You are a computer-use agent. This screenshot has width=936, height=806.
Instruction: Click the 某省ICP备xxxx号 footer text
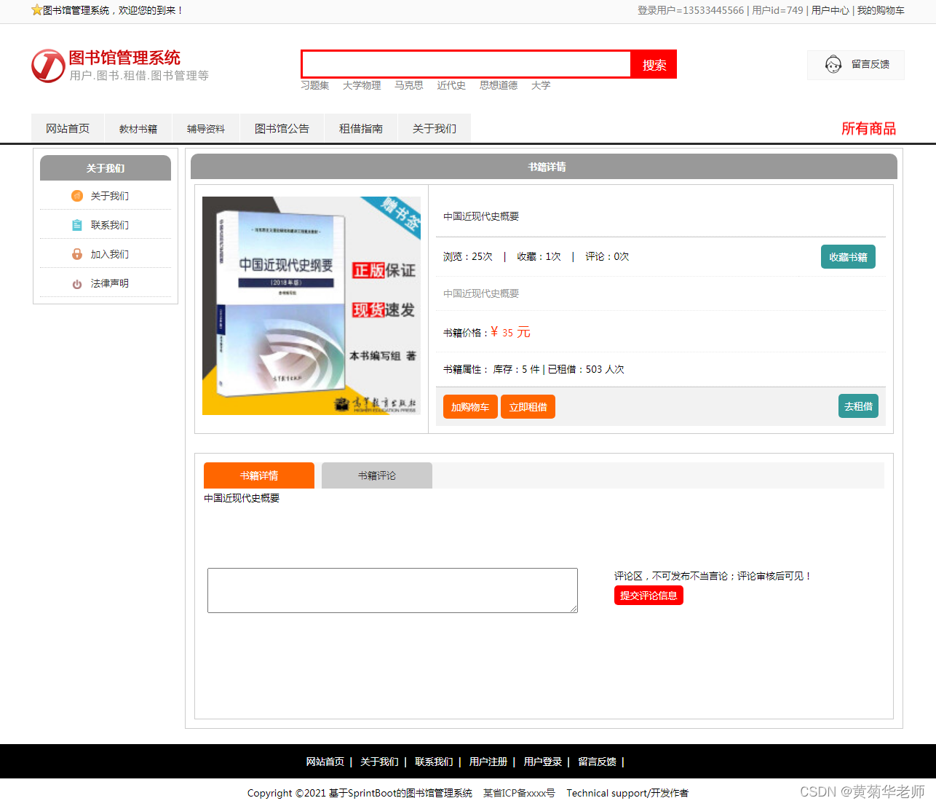[519, 793]
